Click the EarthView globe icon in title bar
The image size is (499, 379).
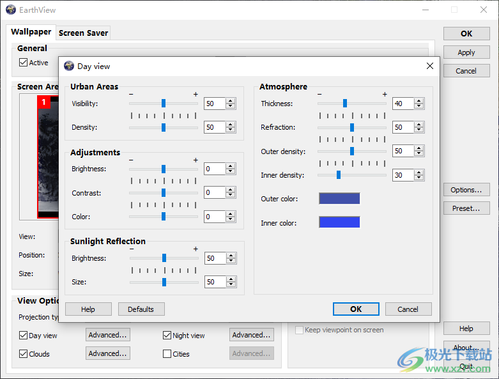click(x=11, y=10)
